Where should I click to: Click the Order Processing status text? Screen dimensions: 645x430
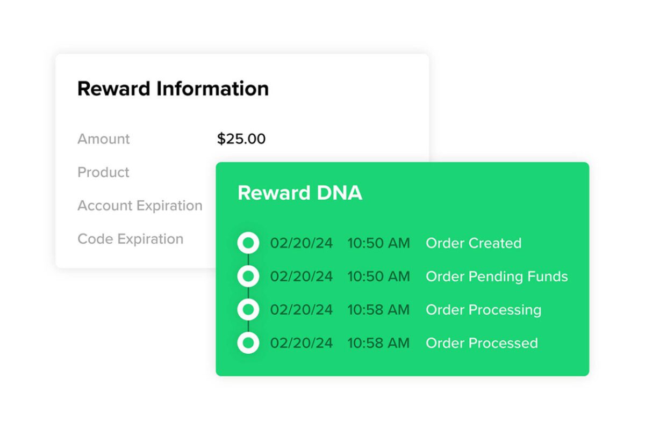pyautogui.click(x=484, y=310)
